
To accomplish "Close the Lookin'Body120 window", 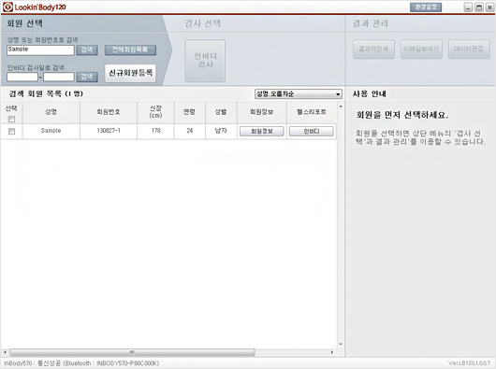I will pos(489,7).
